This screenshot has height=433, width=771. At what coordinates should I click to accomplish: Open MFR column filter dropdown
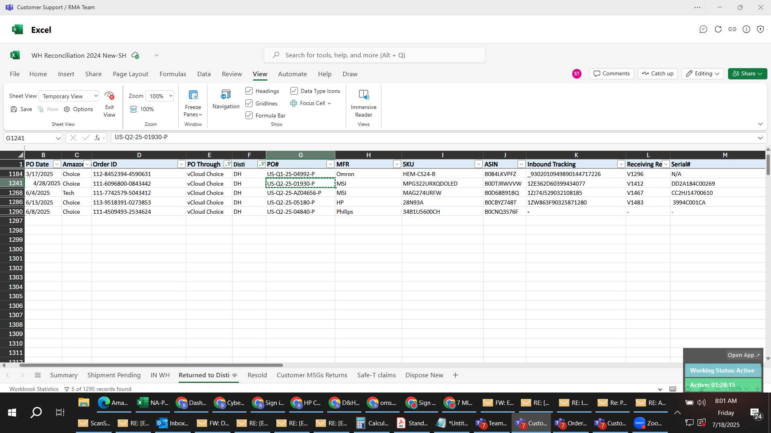(x=397, y=164)
